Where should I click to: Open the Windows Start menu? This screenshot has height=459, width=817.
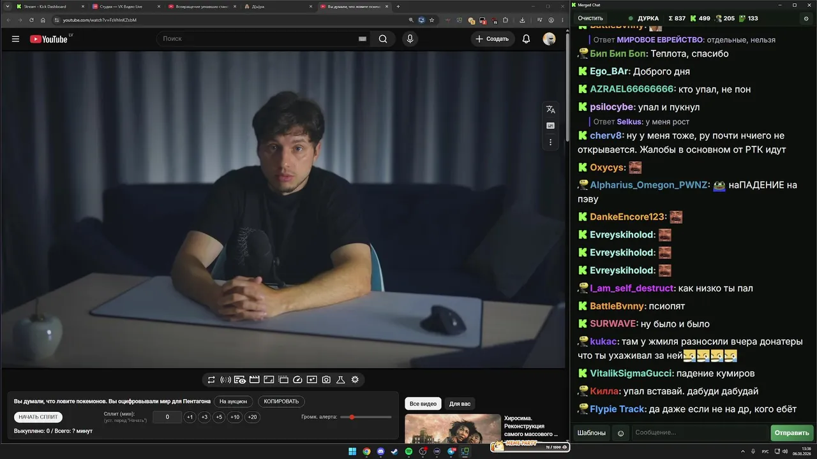[352, 451]
